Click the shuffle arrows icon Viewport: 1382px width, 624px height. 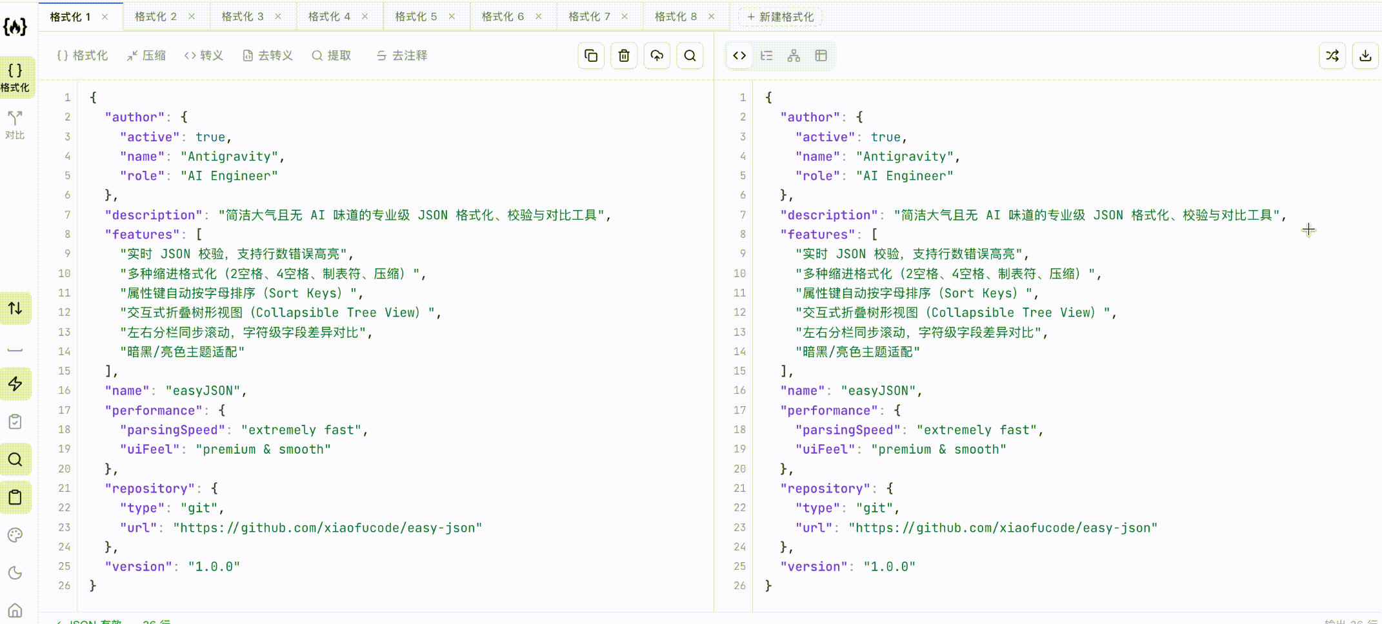pos(1332,55)
